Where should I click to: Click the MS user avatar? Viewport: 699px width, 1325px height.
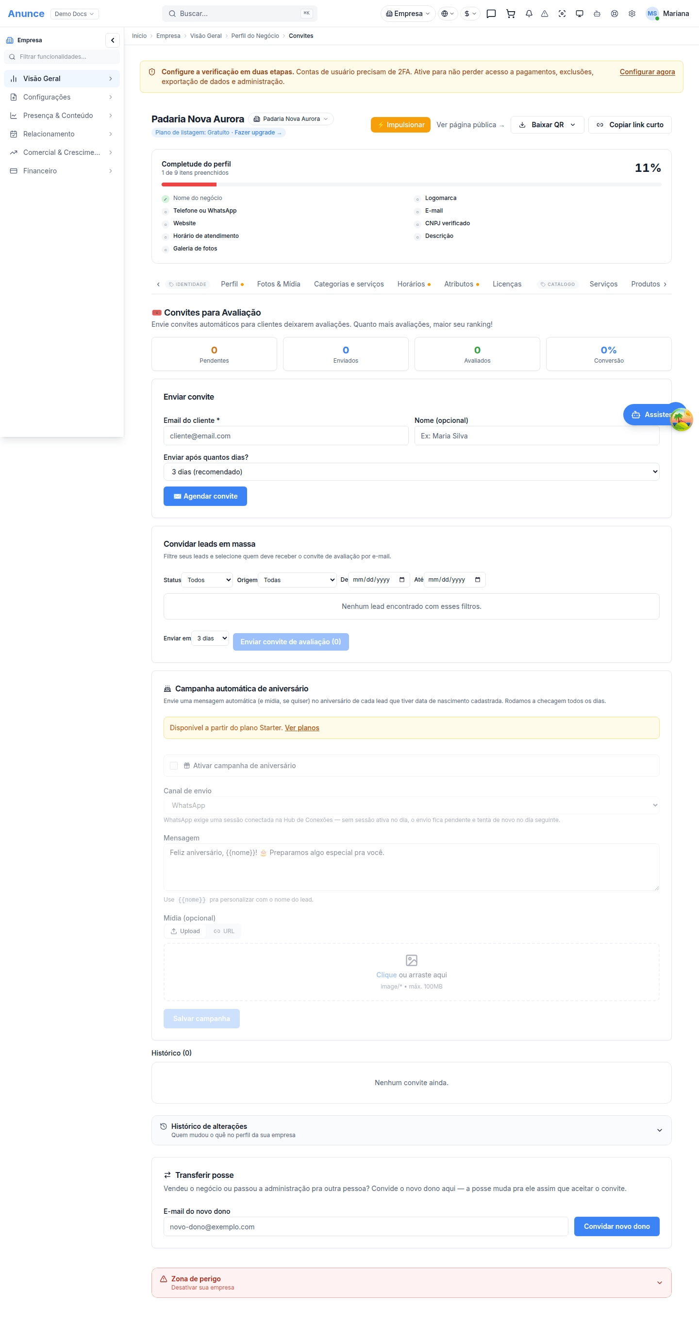point(652,14)
